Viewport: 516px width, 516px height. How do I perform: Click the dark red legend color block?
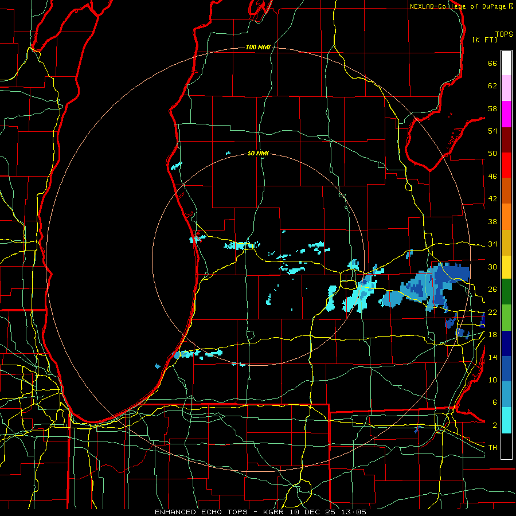pos(506,140)
